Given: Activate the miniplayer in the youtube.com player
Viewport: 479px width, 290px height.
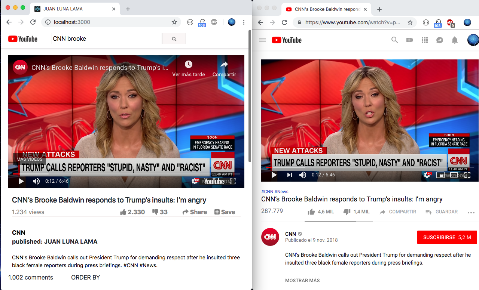Looking at the screenshot, I should tap(440, 175).
